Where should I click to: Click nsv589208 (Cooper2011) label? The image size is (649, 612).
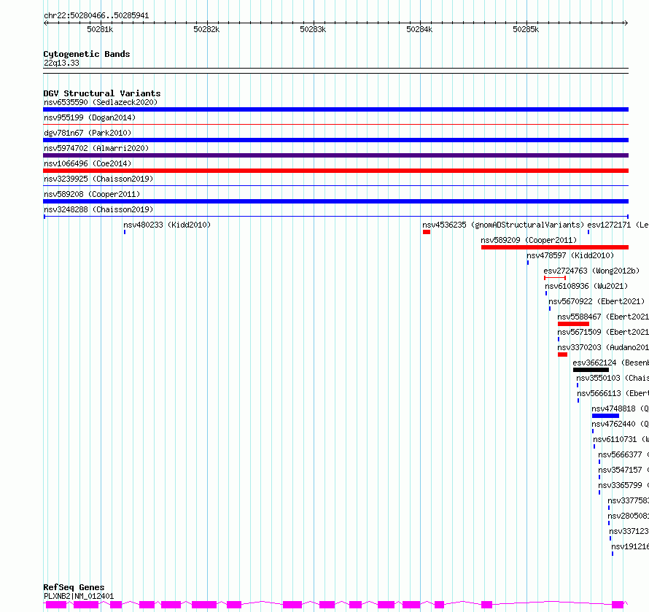pos(92,194)
